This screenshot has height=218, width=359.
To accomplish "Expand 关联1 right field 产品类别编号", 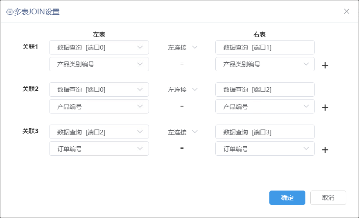I will [265, 64].
